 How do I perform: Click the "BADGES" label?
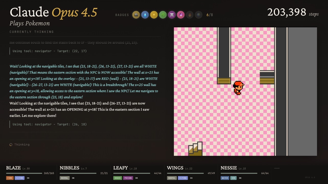pos(122,15)
